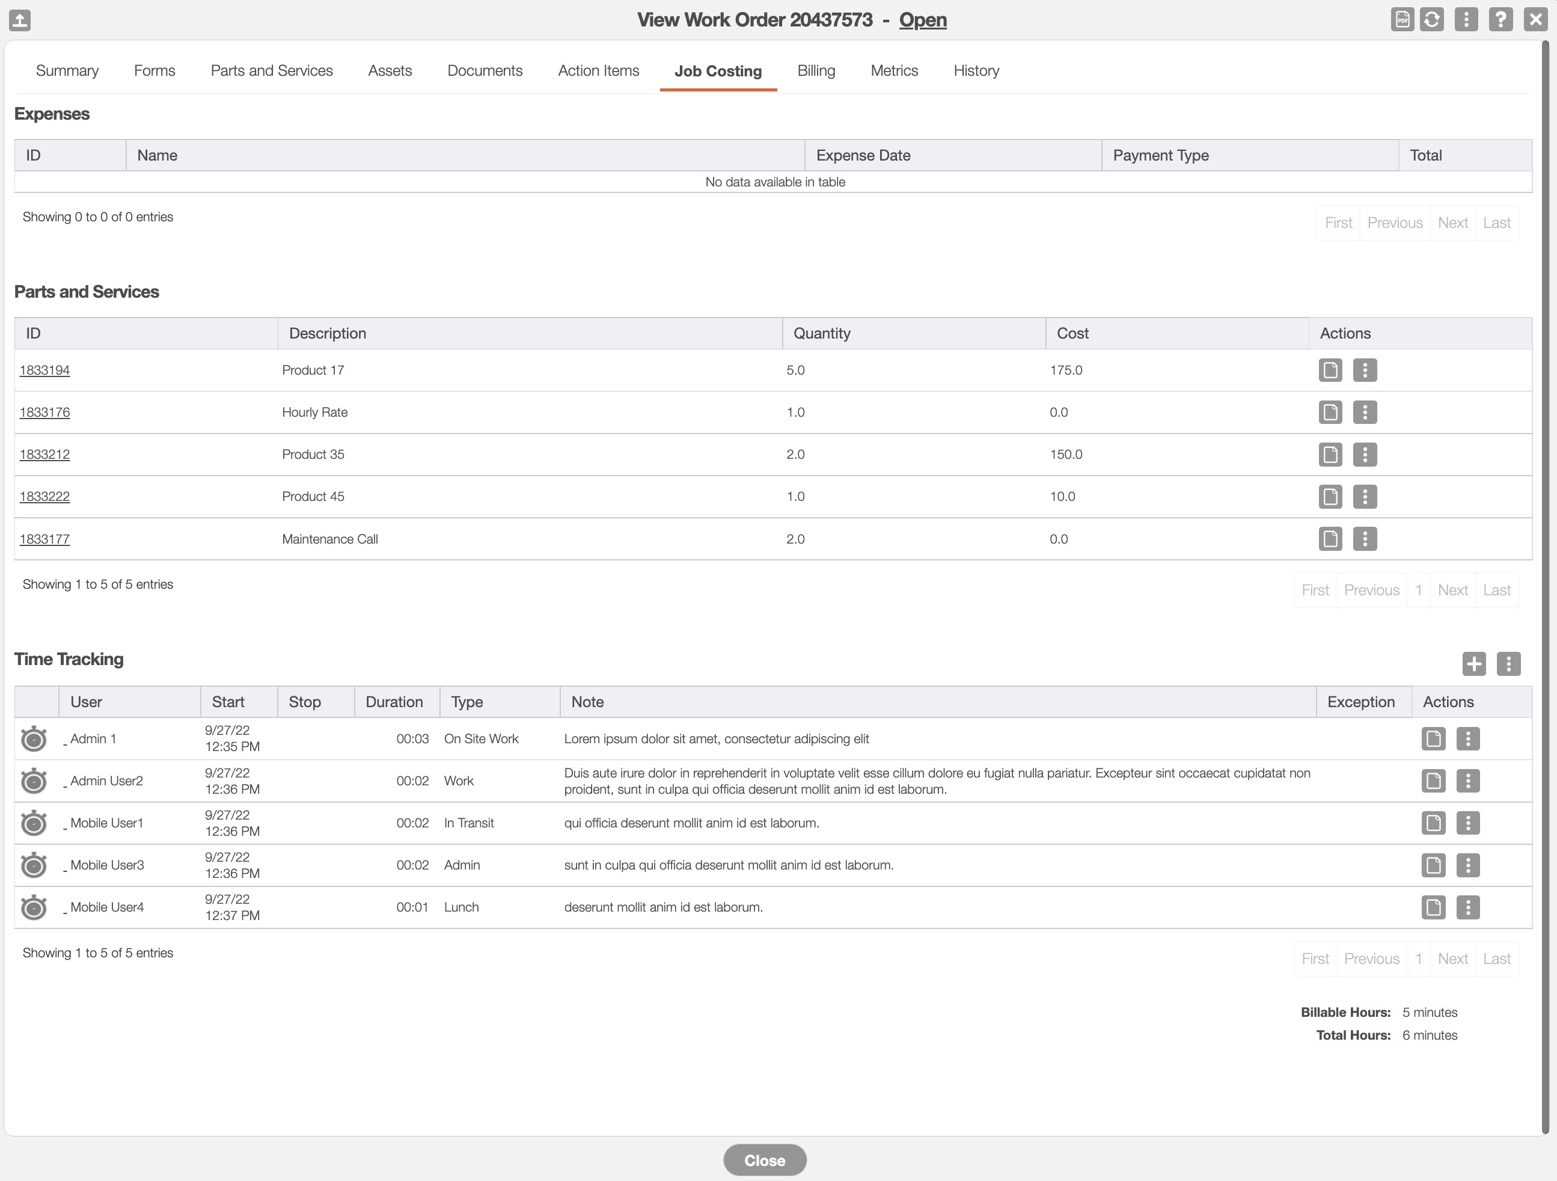Click the stopwatch icon for Admin 1
This screenshot has width=1557, height=1181.
click(x=34, y=739)
